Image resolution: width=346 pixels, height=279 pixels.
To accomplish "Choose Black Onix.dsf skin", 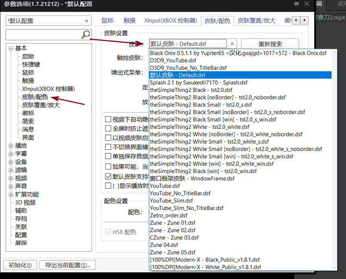I will (241, 53).
